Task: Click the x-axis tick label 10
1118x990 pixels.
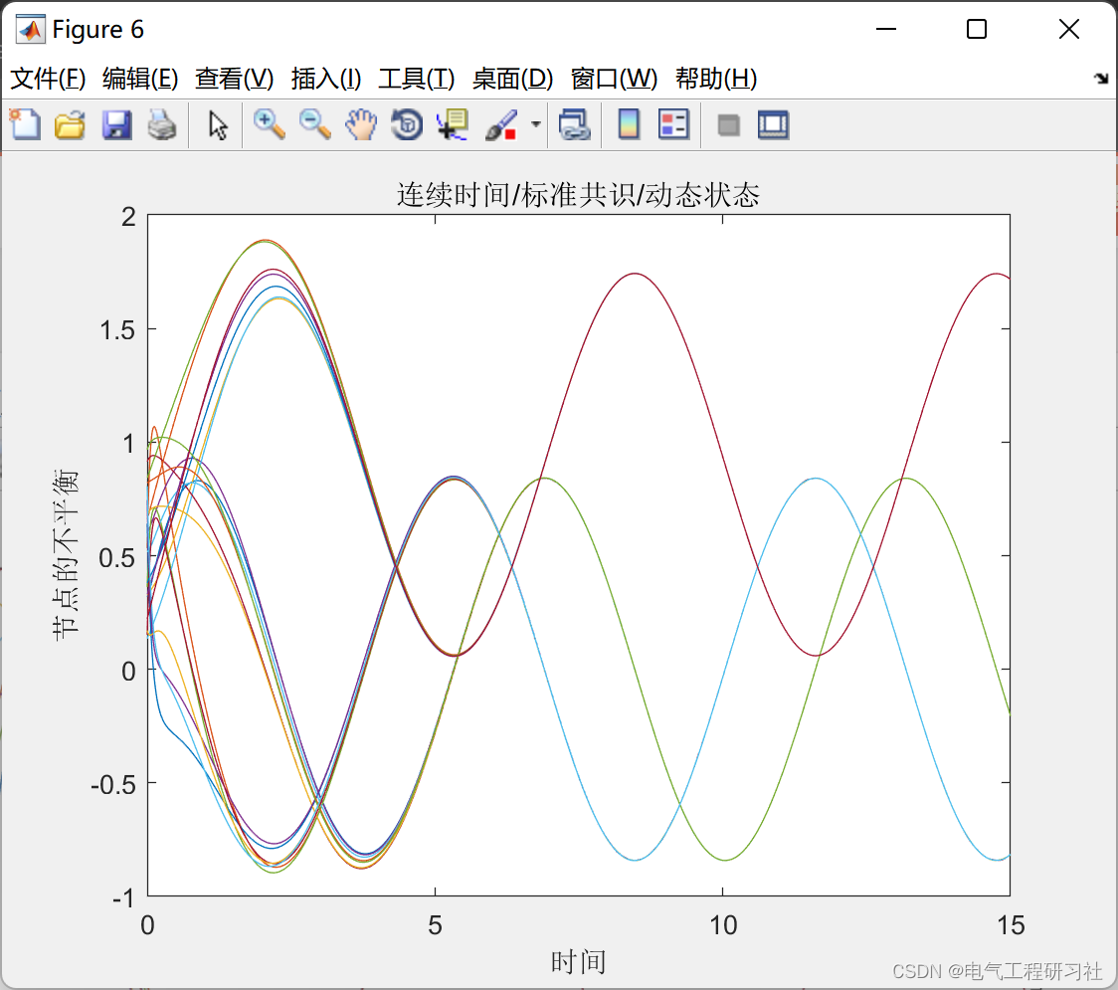Action: pyautogui.click(x=723, y=925)
